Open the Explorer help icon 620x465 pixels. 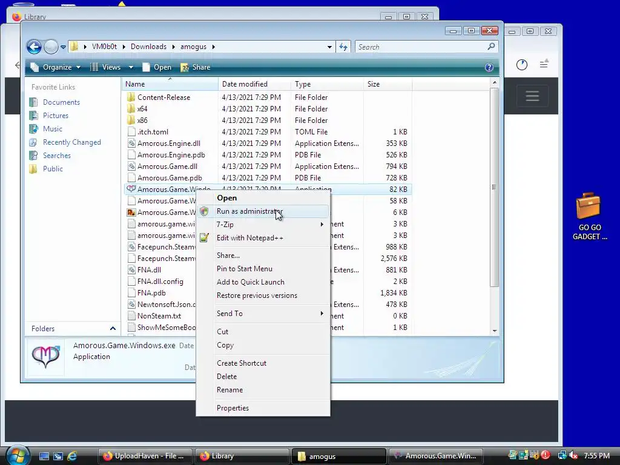click(x=489, y=67)
